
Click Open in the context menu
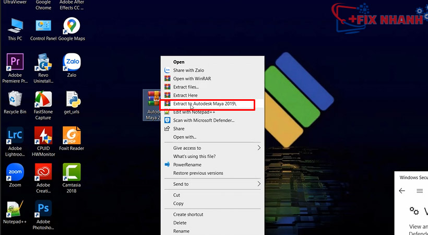212,62
